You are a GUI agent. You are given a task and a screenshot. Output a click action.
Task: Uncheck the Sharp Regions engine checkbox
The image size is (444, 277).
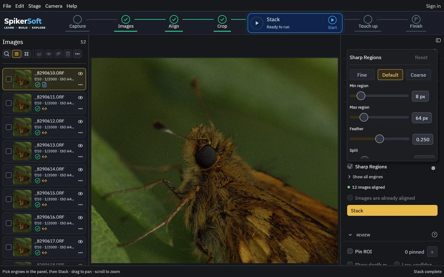click(x=350, y=167)
